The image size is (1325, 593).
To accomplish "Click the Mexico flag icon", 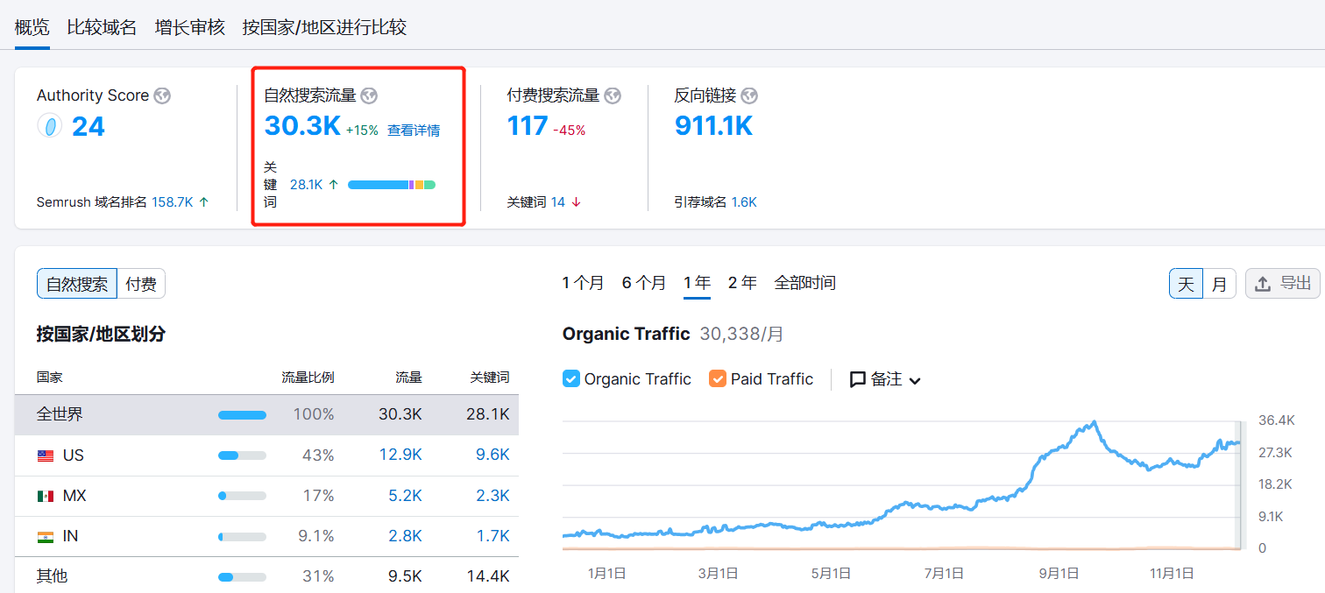I will tap(46, 496).
